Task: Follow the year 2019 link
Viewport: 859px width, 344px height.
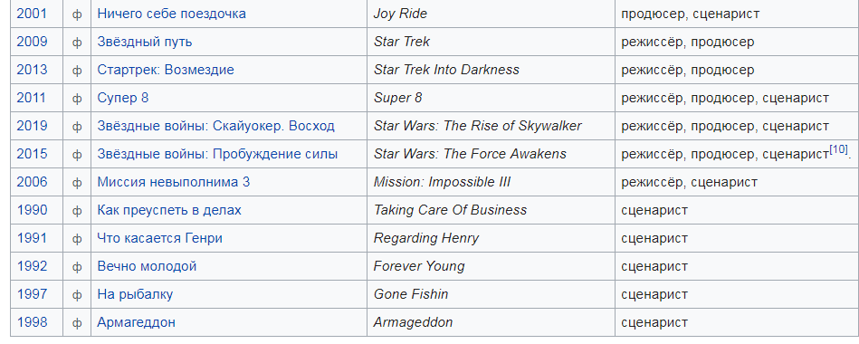Action: tap(33, 126)
